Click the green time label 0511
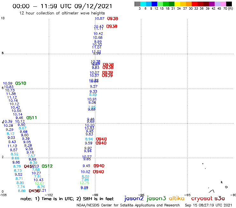 click(x=32, y=118)
